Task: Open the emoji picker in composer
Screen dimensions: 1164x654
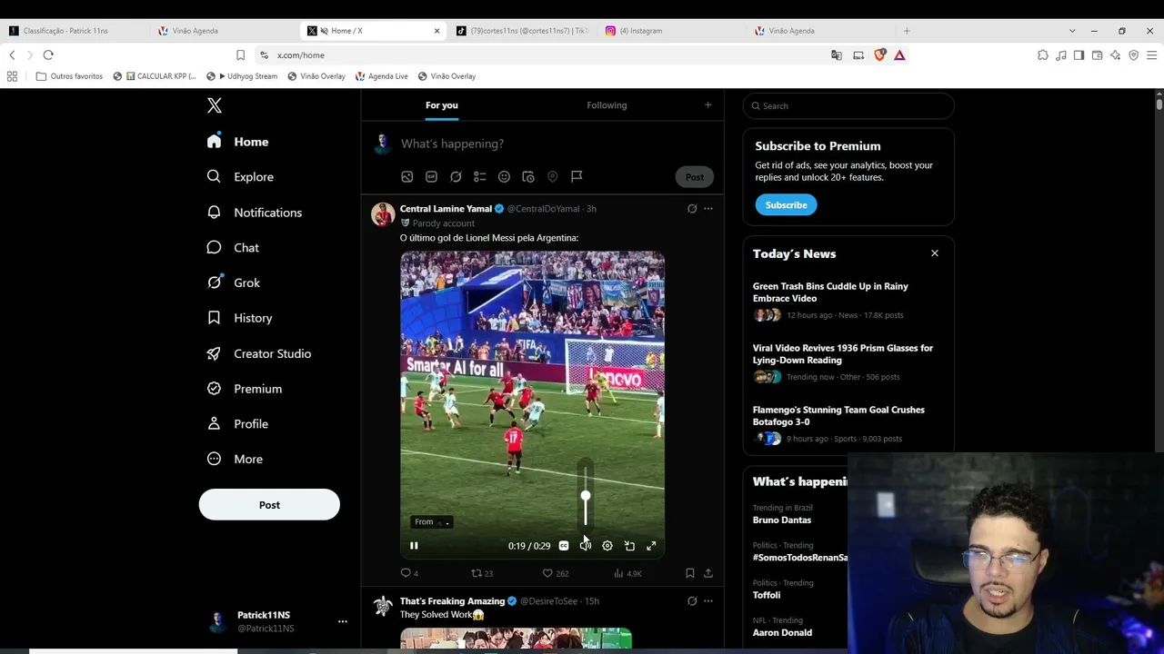Action: [x=504, y=176]
